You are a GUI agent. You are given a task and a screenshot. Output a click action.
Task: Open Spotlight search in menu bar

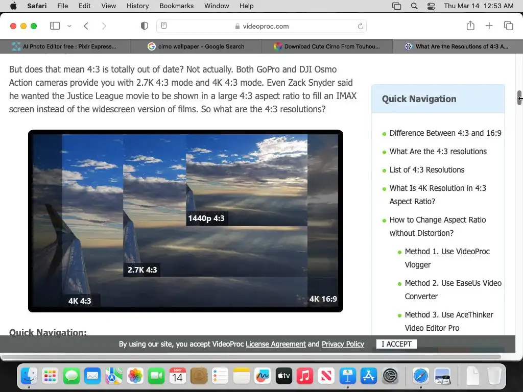click(x=414, y=6)
